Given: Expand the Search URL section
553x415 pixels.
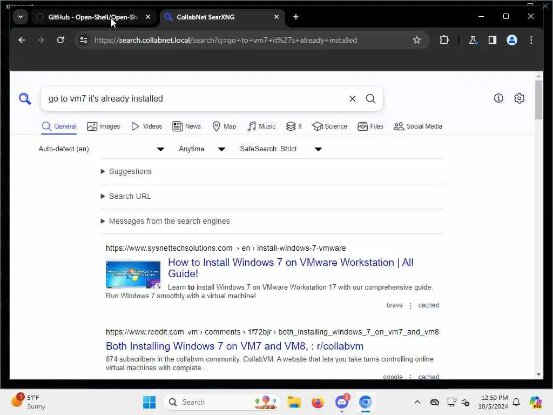Looking at the screenshot, I should (126, 196).
